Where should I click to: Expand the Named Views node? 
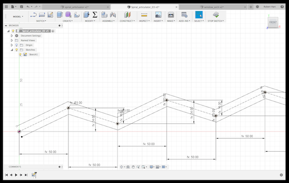[x=12, y=40]
